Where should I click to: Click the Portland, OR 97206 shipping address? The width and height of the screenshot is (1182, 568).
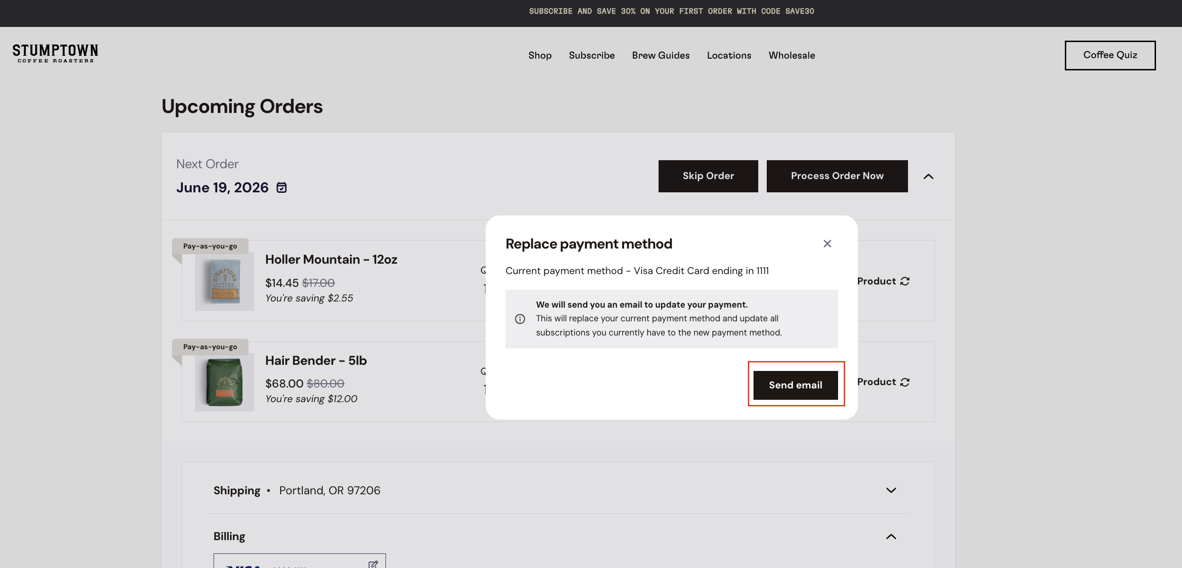(330, 491)
